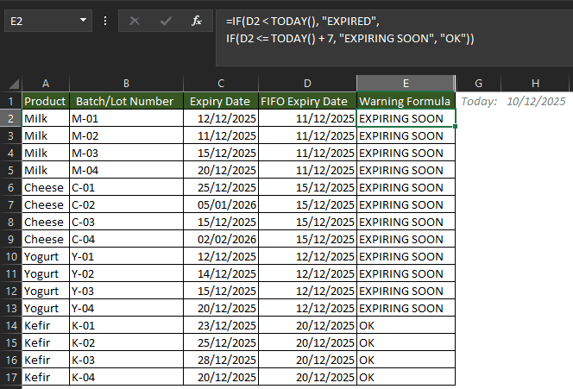Viewport: 573px width, 389px height.
Task: Click the Select All corner triangle
Action: [13, 84]
